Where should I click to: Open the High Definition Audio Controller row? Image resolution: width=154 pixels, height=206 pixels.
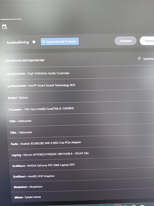click(x=79, y=73)
